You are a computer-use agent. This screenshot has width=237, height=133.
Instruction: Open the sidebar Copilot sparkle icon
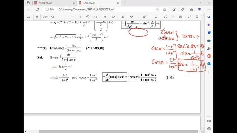click(209, 25)
